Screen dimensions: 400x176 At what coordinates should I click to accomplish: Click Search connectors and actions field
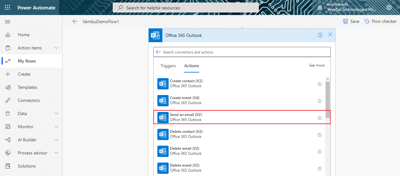(242, 52)
